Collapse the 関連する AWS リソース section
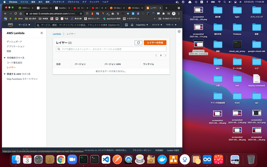 (x=5, y=74)
